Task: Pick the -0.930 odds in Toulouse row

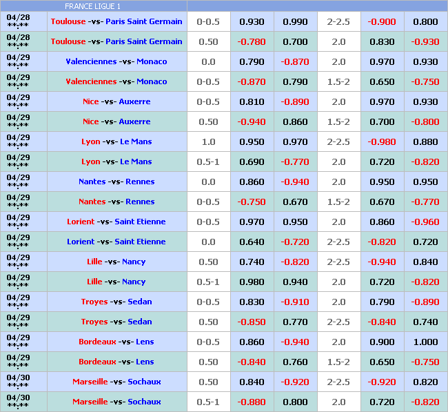Action: point(425,41)
